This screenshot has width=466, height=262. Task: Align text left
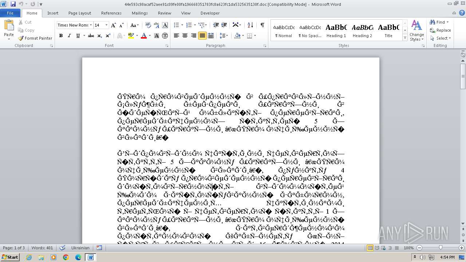pos(177,36)
